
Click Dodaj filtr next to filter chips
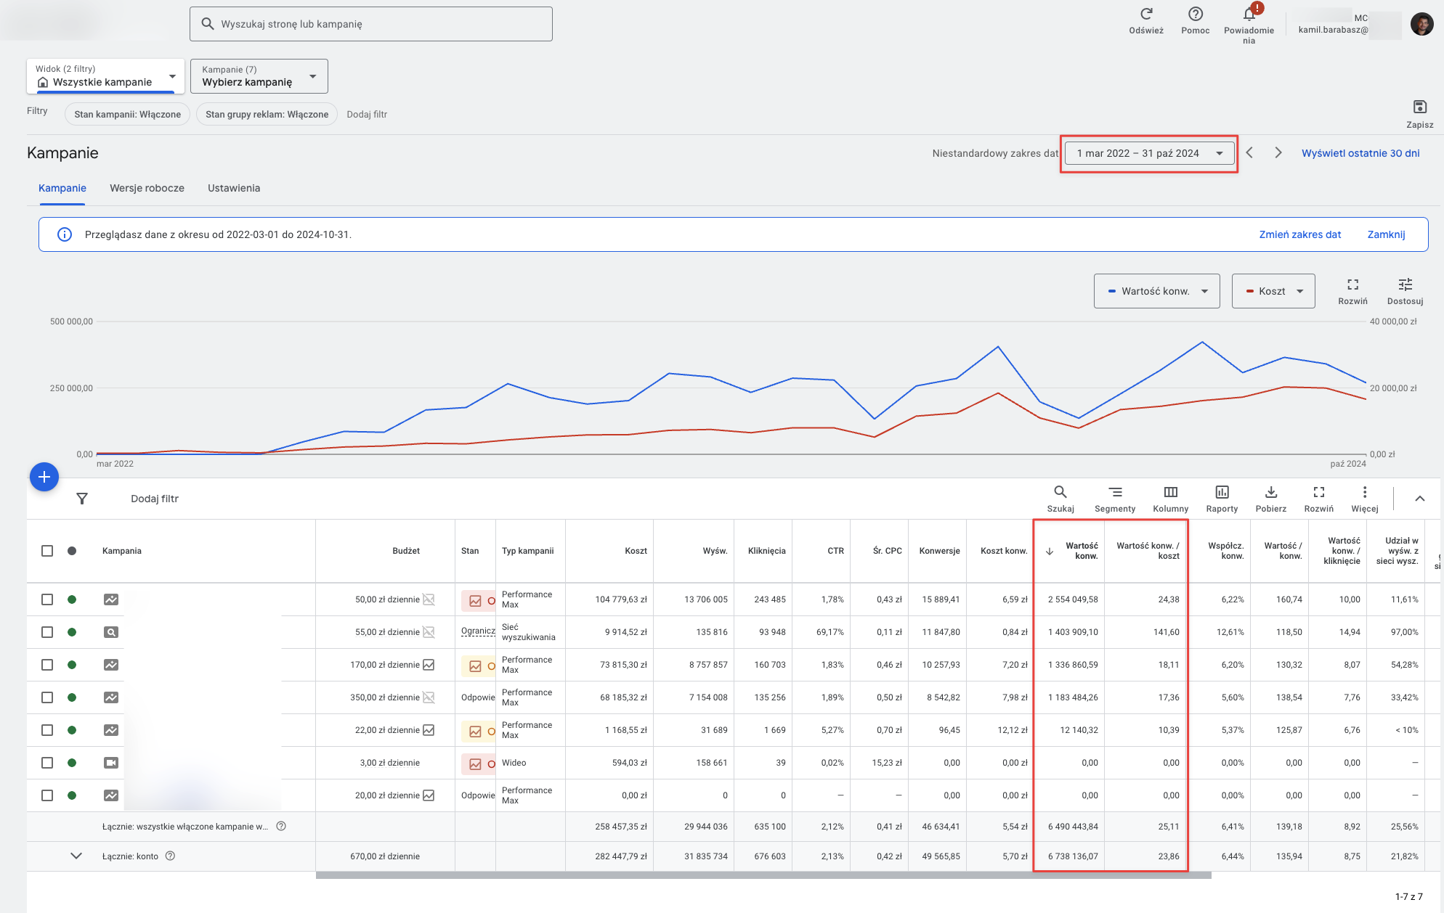click(x=367, y=114)
